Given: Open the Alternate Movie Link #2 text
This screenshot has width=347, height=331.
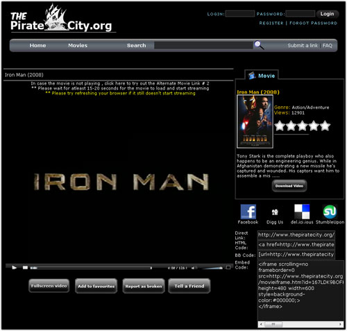Looking at the screenshot, I should pyautogui.click(x=120, y=83).
